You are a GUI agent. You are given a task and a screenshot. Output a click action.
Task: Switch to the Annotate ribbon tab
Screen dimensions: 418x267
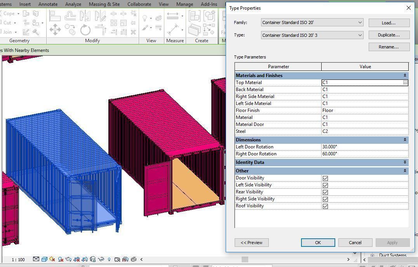48,4
